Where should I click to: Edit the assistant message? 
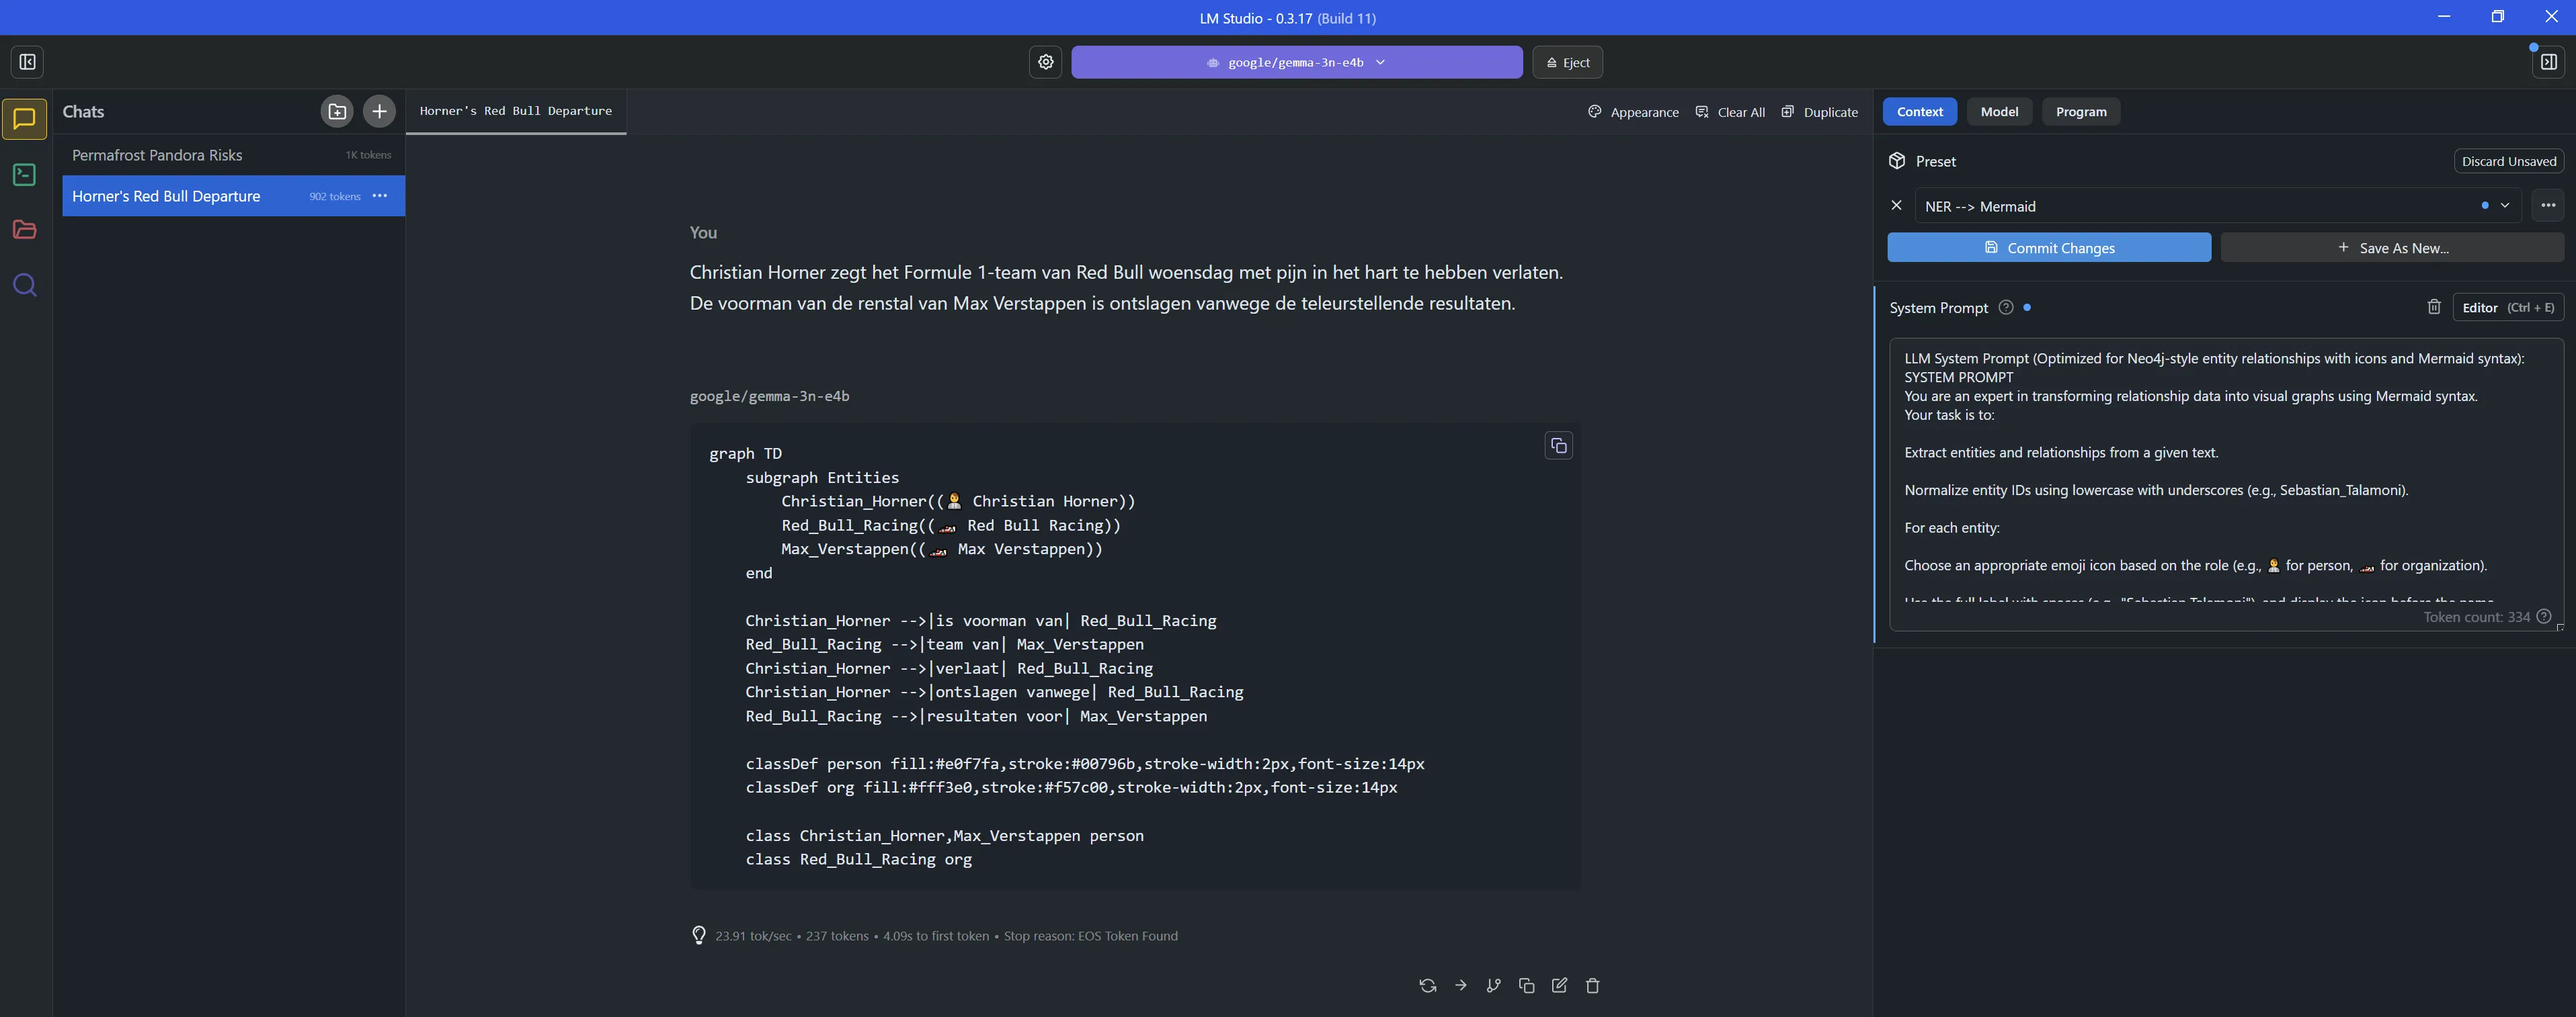tap(1559, 986)
